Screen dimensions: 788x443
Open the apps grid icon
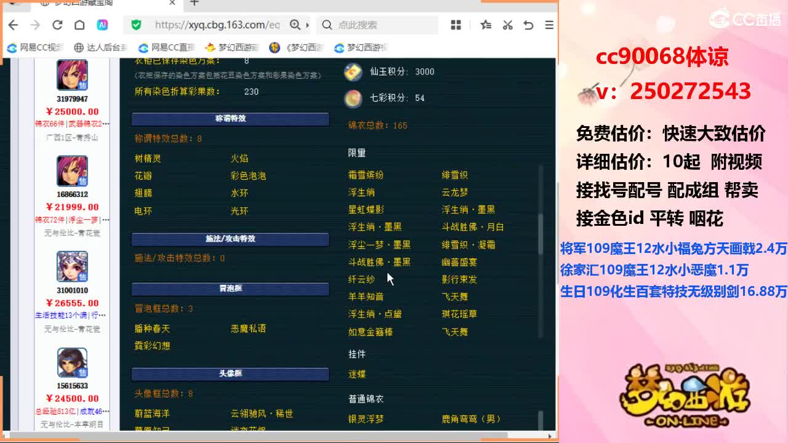[456, 25]
